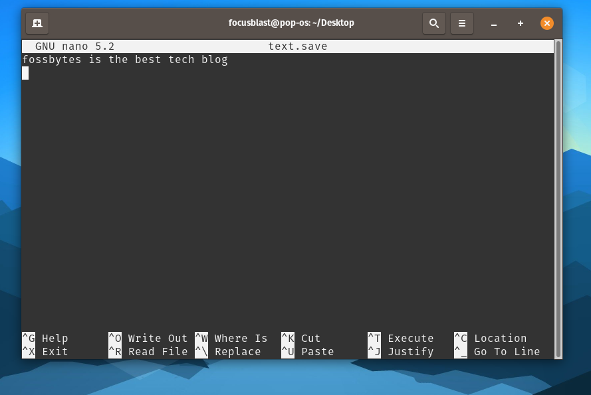Click the search icon in the titlebar
The width and height of the screenshot is (591, 395).
pyautogui.click(x=434, y=23)
